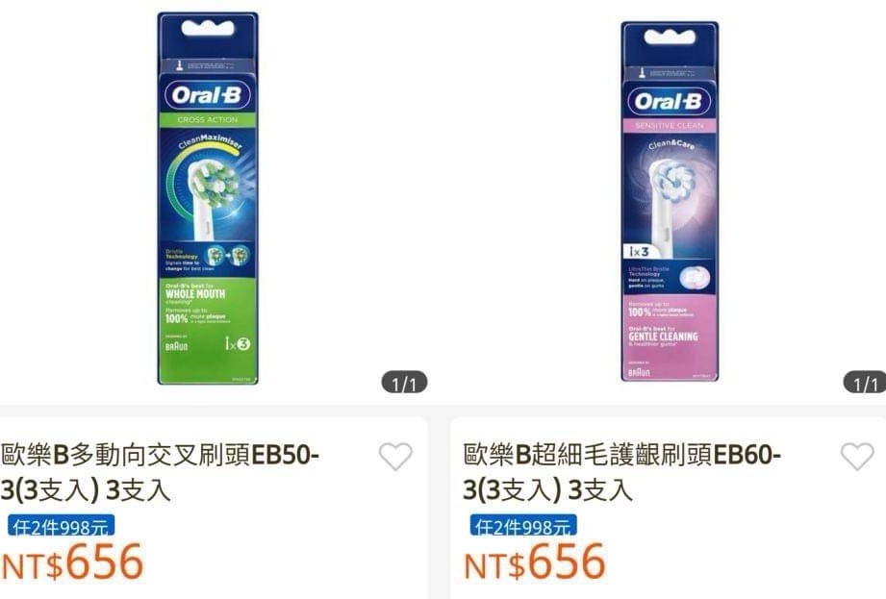Select the NT$656 price of EB50-3
Screen dimensions: 886x599
coord(72,562)
